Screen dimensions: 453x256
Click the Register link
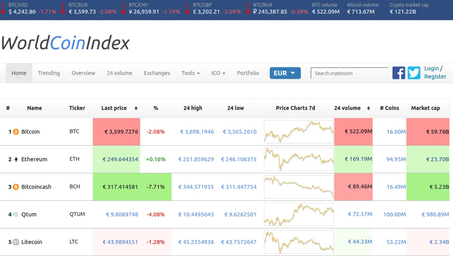436,77
